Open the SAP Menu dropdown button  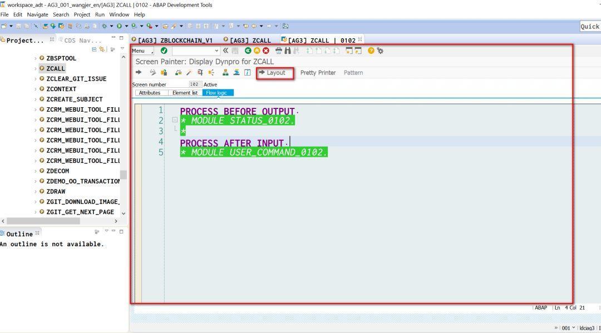coord(142,51)
